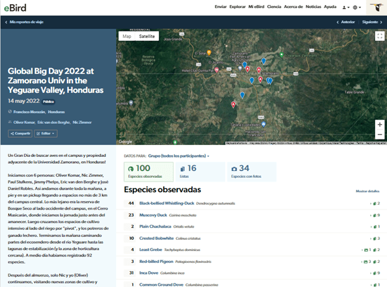This screenshot has width=387, height=287.
Task: Open the Least Grebe species link
Action: point(151,250)
